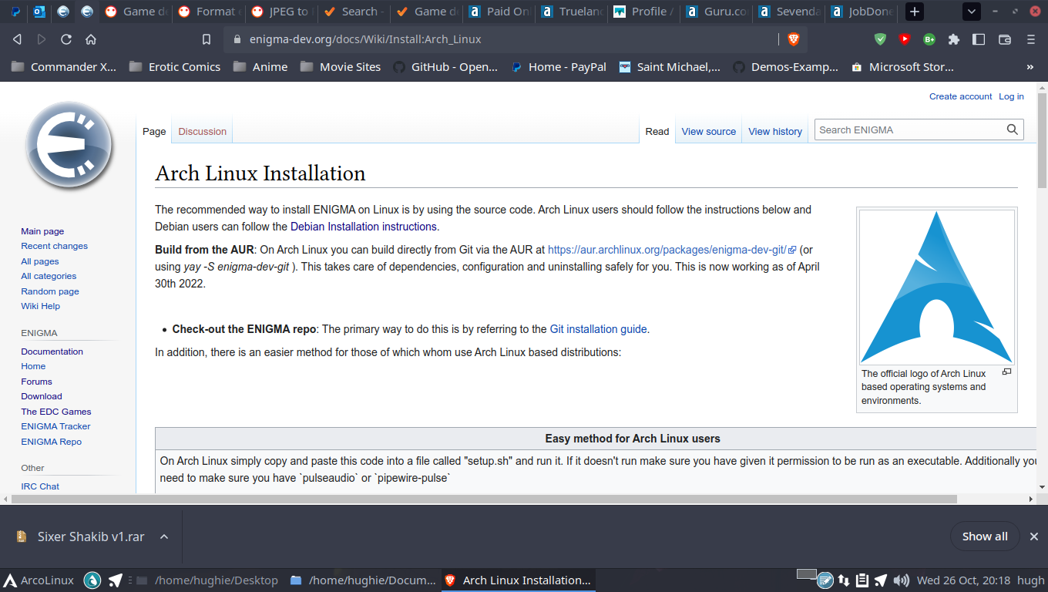Open Random page sidebar link
The width and height of the screenshot is (1048, 592).
tap(50, 291)
